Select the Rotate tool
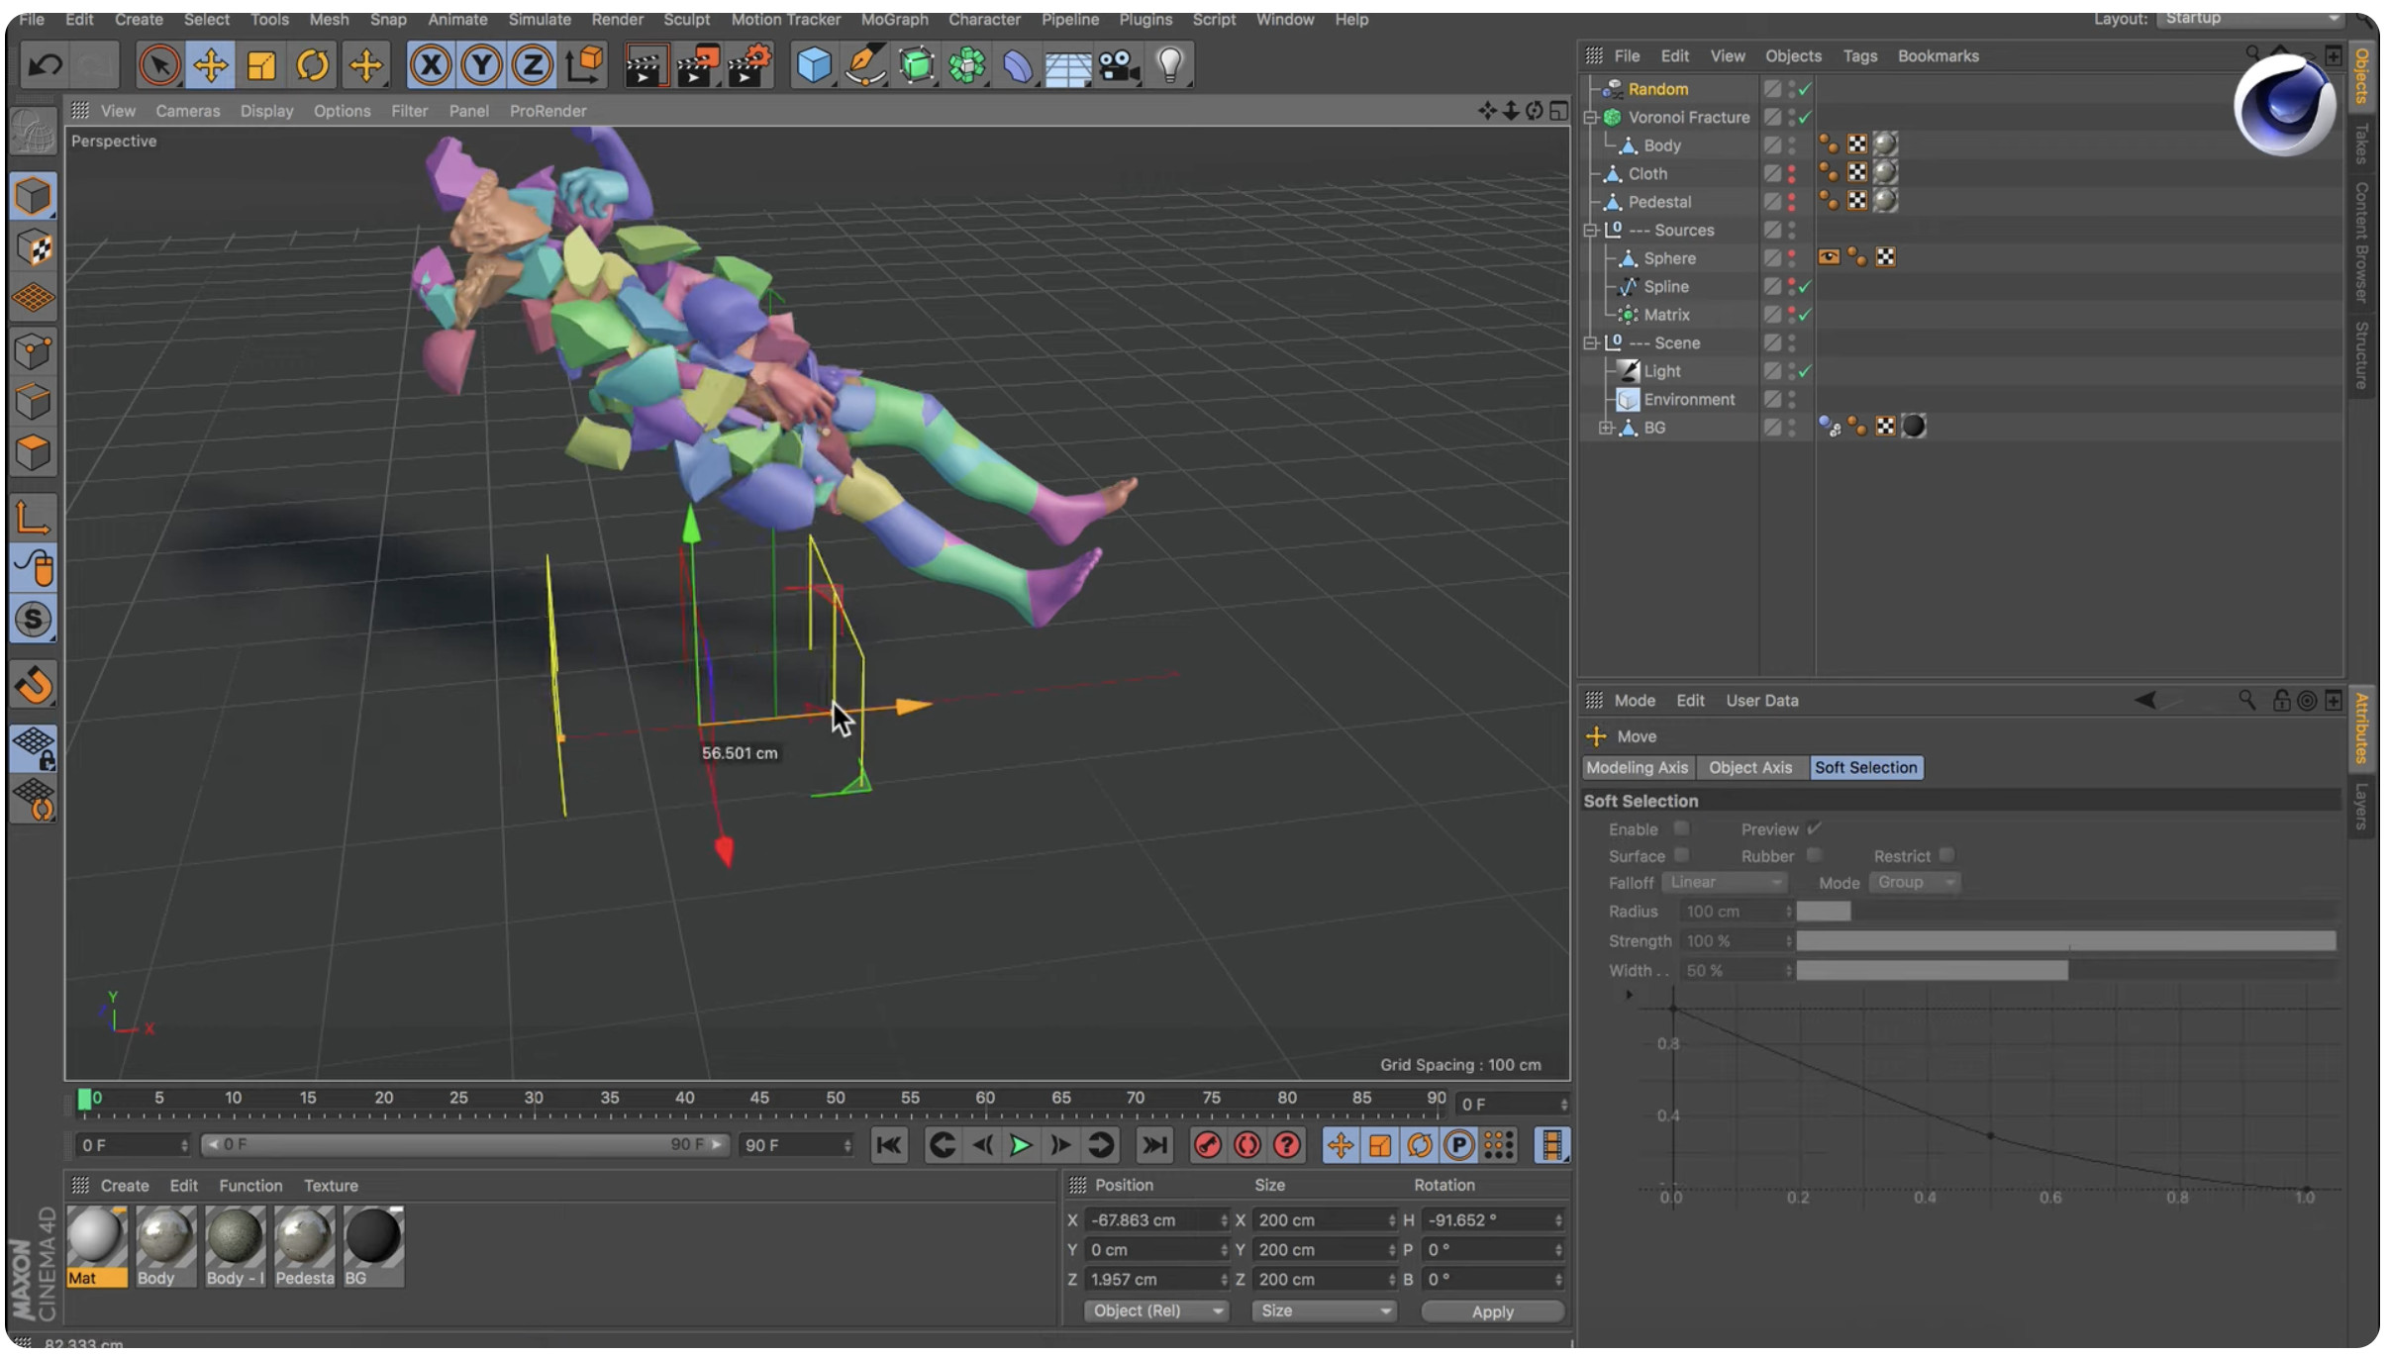The width and height of the screenshot is (2388, 1356). [x=313, y=64]
